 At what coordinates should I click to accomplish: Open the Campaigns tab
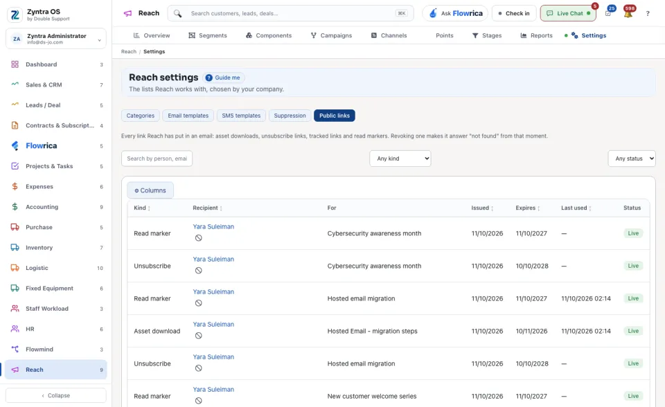(331, 35)
